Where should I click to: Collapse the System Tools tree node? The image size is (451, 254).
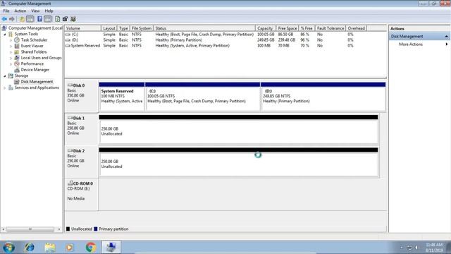5,34
